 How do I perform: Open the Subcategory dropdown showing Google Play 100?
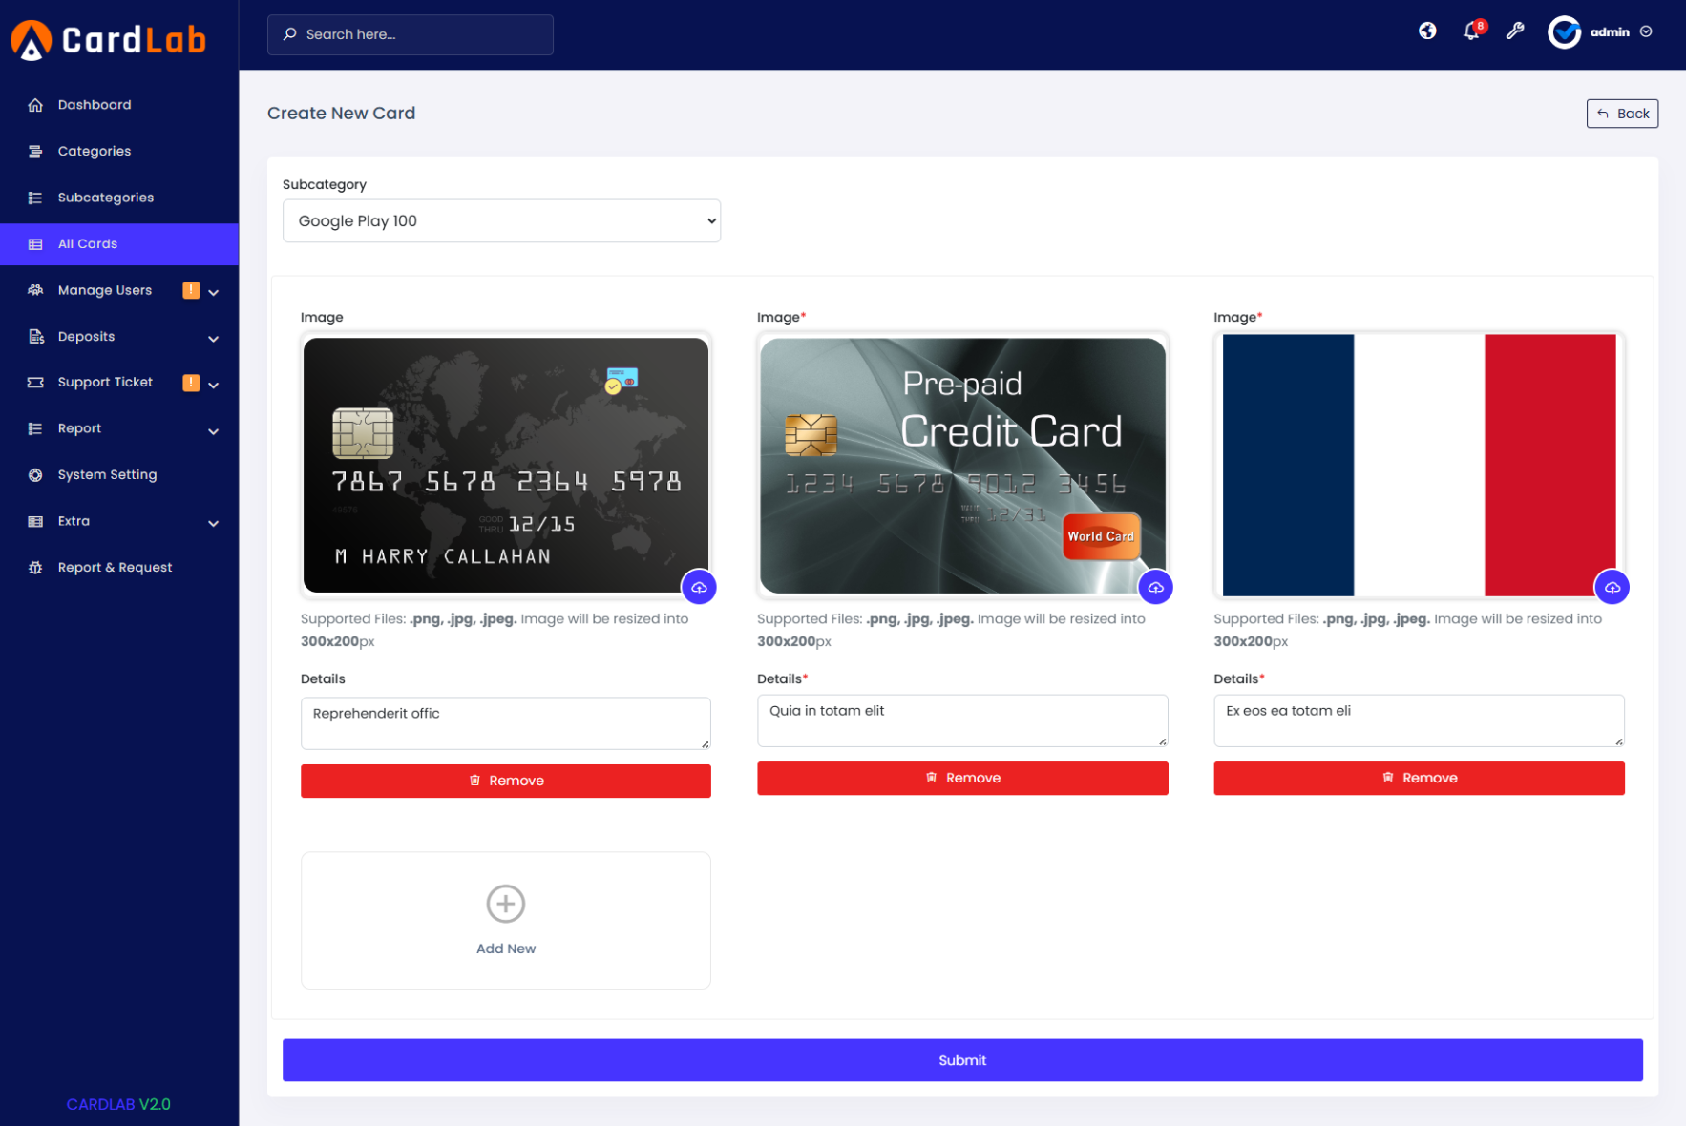pos(501,220)
